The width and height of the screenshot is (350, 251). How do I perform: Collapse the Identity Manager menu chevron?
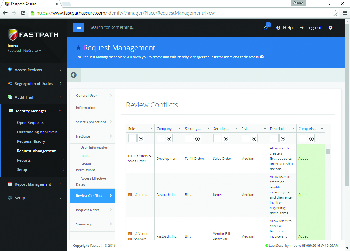click(x=60, y=111)
